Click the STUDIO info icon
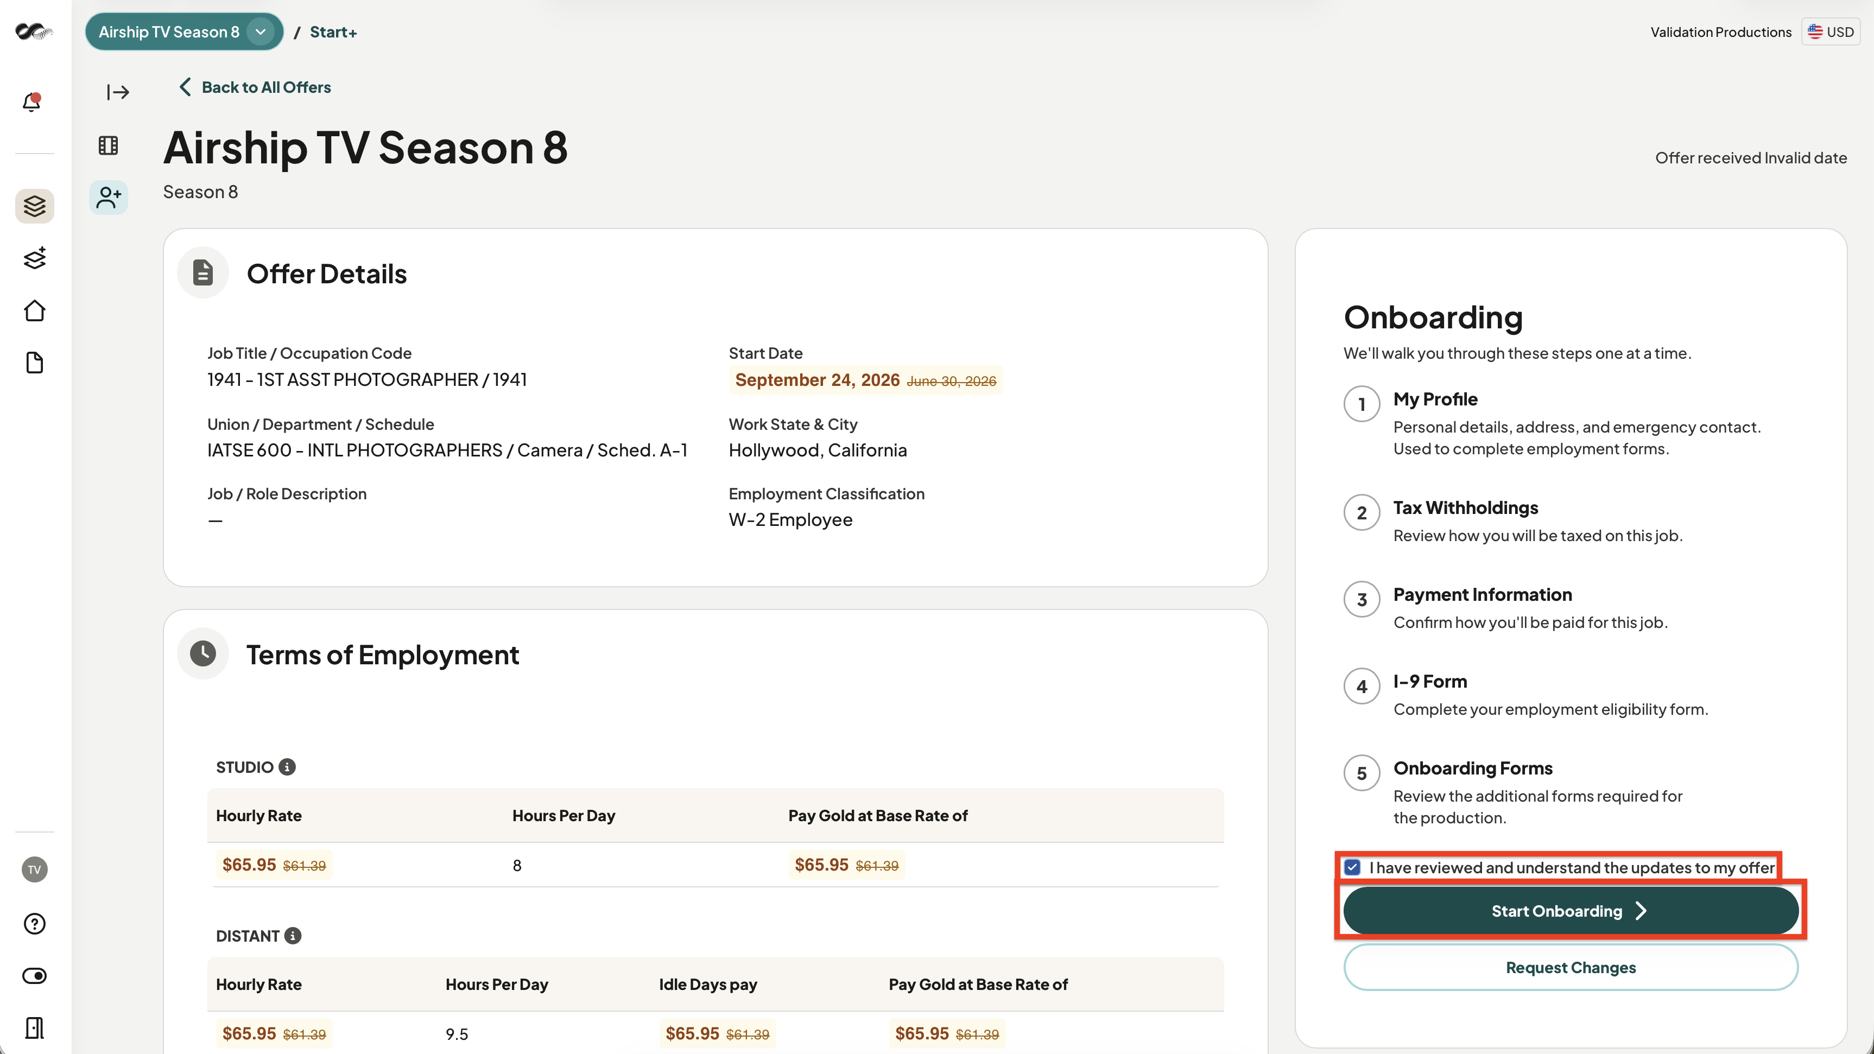Screen dimensions: 1874x1054 (287, 767)
